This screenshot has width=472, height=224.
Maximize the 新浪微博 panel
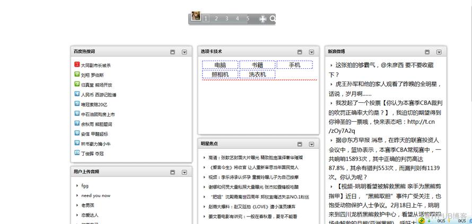tap(427, 52)
